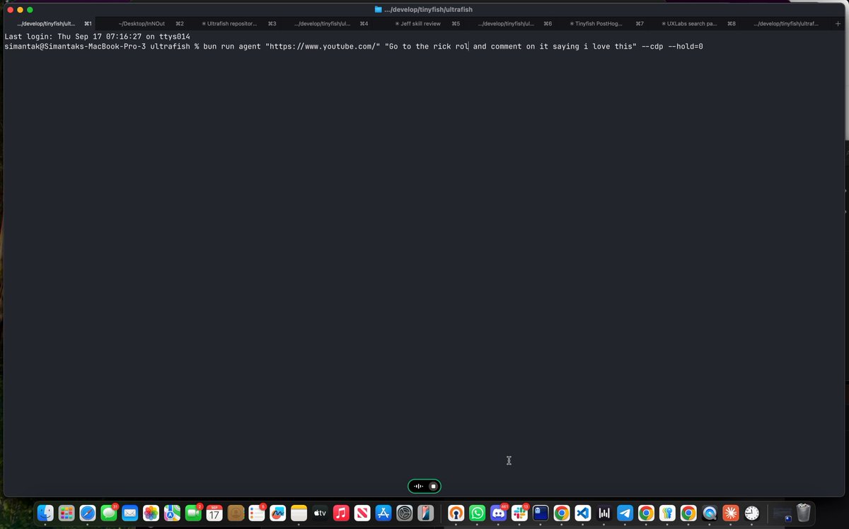Open System Settings from the dock

coord(405,513)
